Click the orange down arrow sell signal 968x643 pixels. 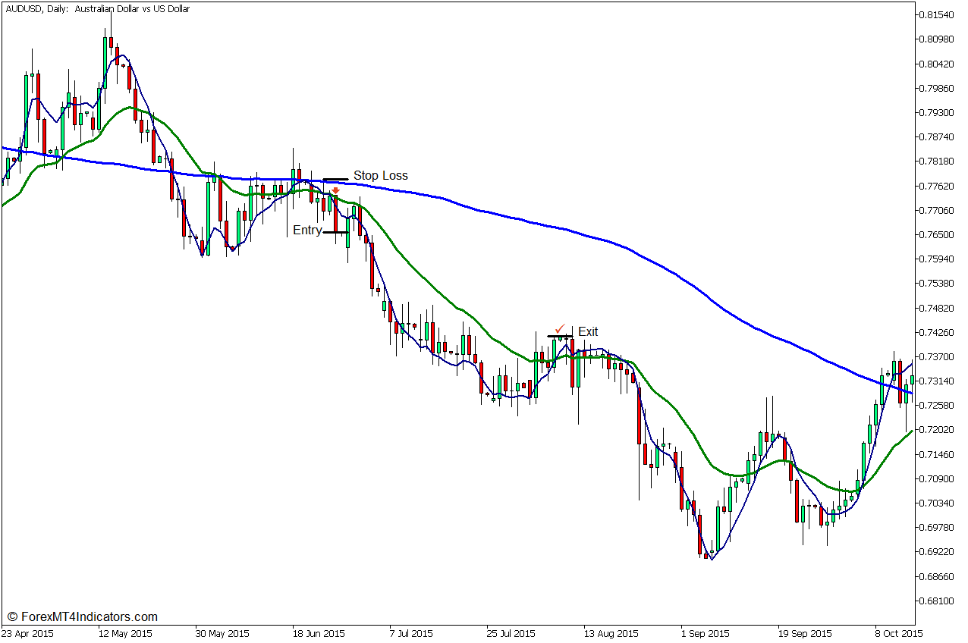pos(335,190)
